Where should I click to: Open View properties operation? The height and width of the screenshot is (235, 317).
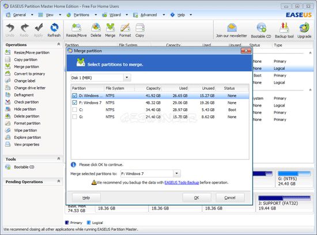pos(27,145)
